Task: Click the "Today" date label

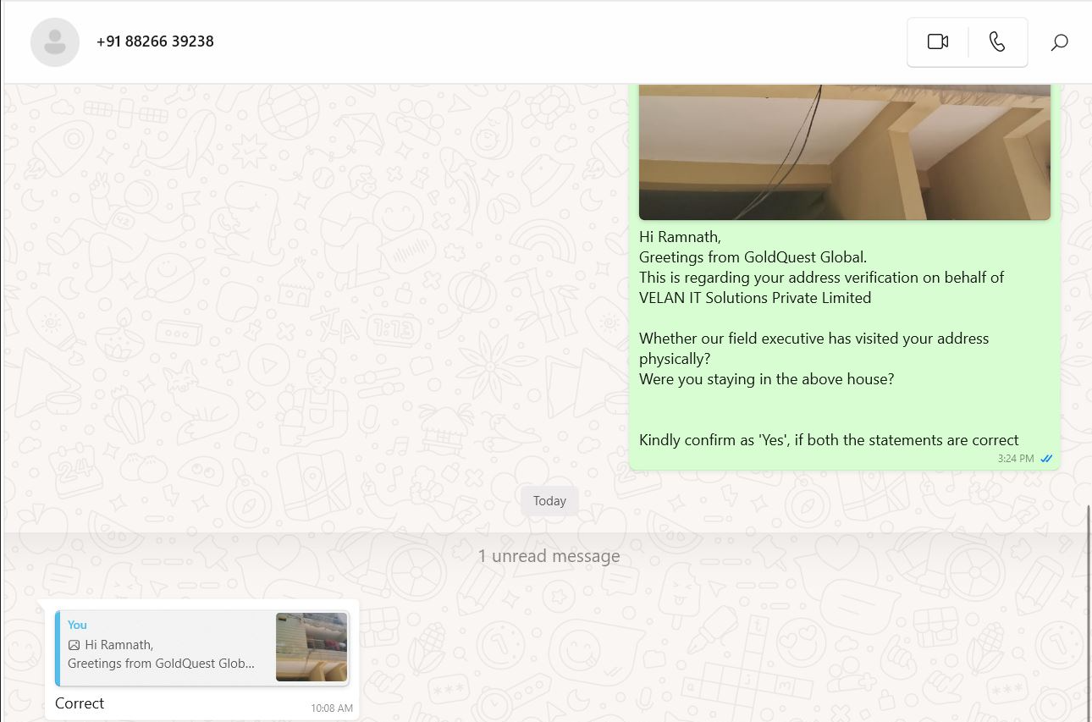Action: pyautogui.click(x=549, y=501)
